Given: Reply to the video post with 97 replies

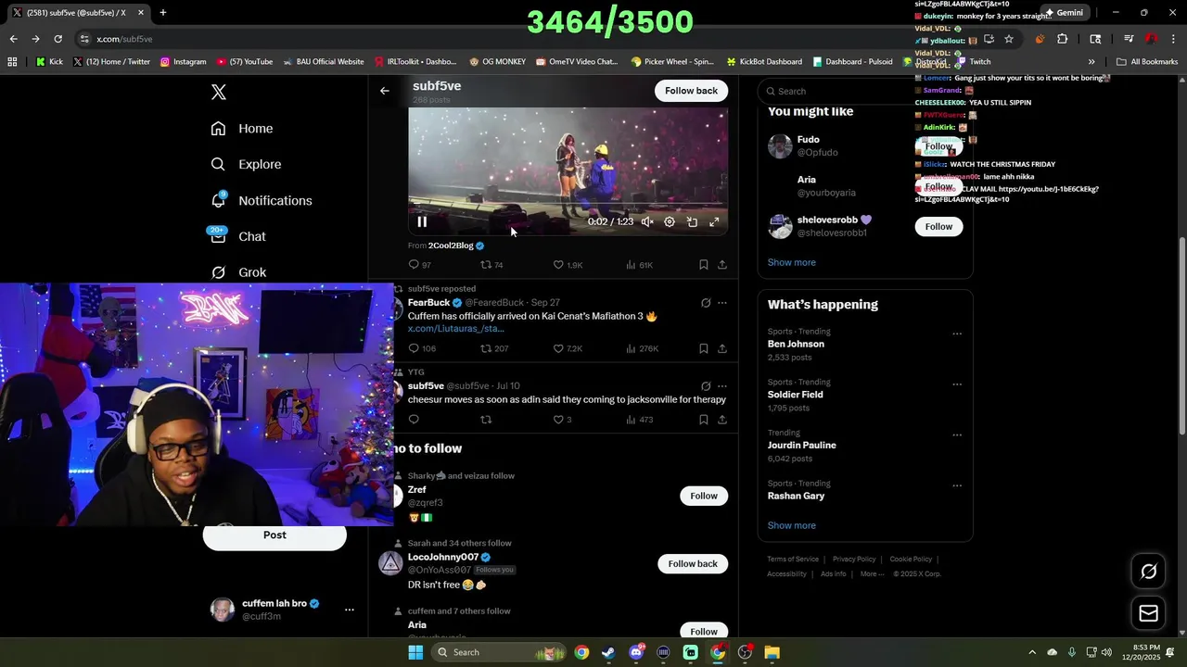Looking at the screenshot, I should click(420, 265).
